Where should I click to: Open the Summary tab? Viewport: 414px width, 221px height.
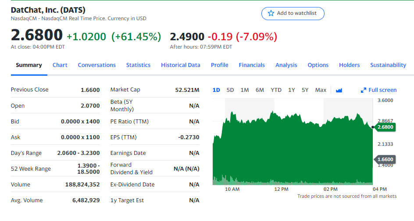(x=29, y=65)
